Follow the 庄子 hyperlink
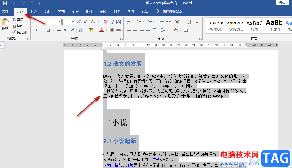The image size is (292, 168). point(156,160)
